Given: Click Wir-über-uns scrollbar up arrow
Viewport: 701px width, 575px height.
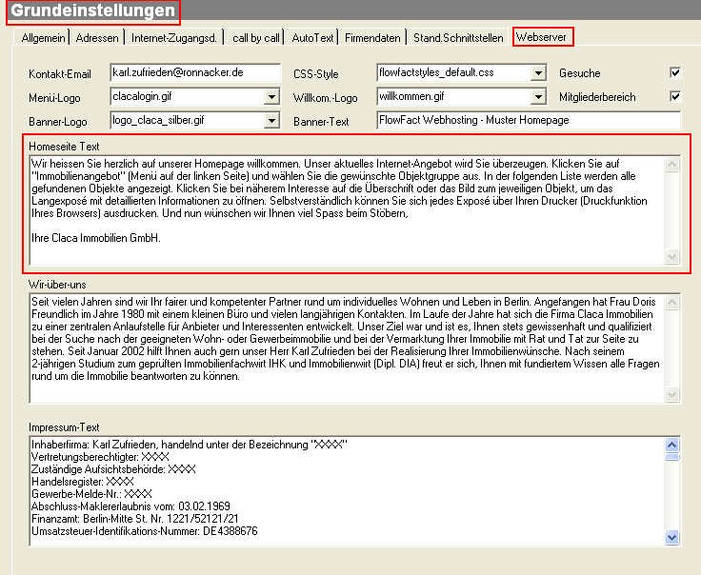Looking at the screenshot, I should click(x=671, y=303).
